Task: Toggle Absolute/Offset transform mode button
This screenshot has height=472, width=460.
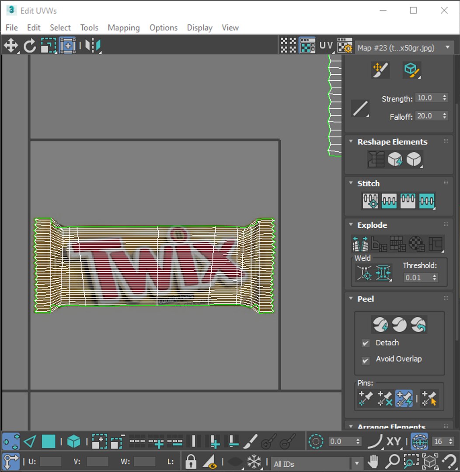Action: (x=11, y=461)
